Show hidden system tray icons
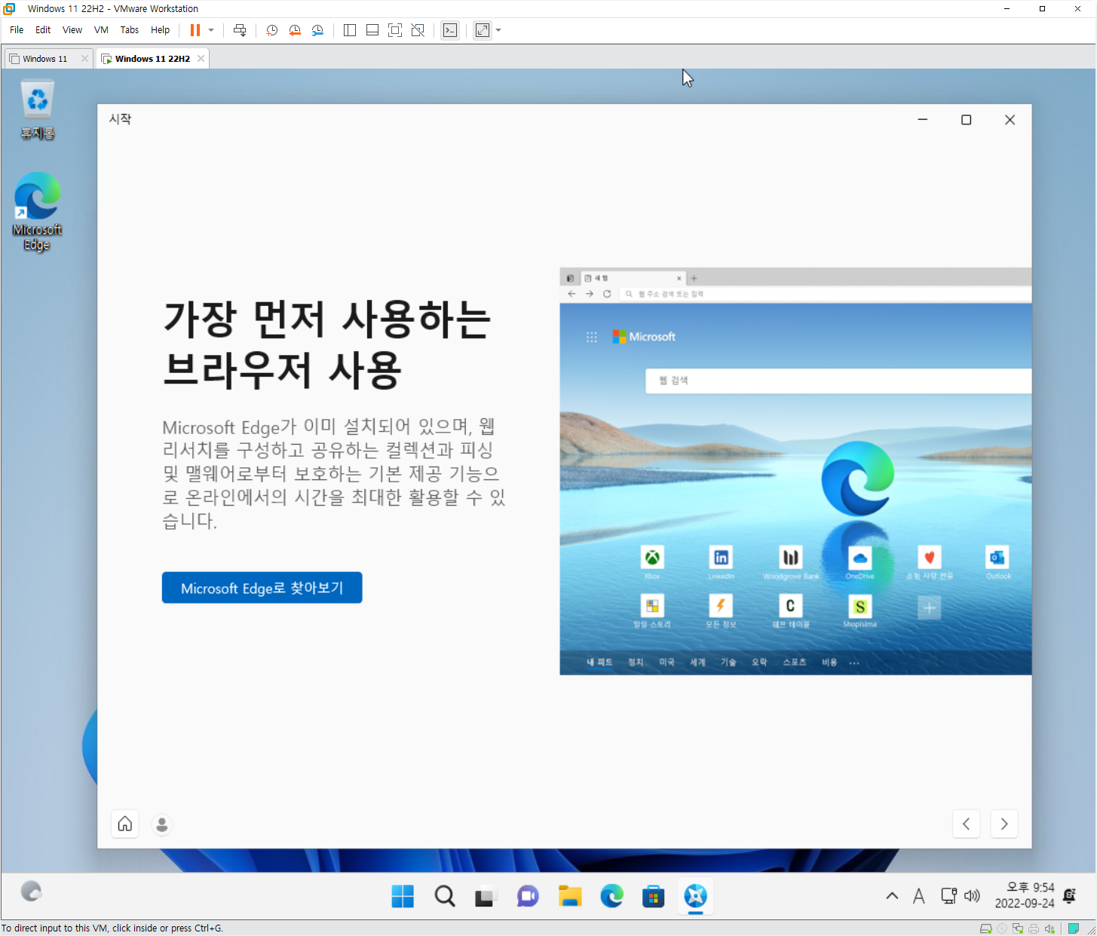 [892, 896]
